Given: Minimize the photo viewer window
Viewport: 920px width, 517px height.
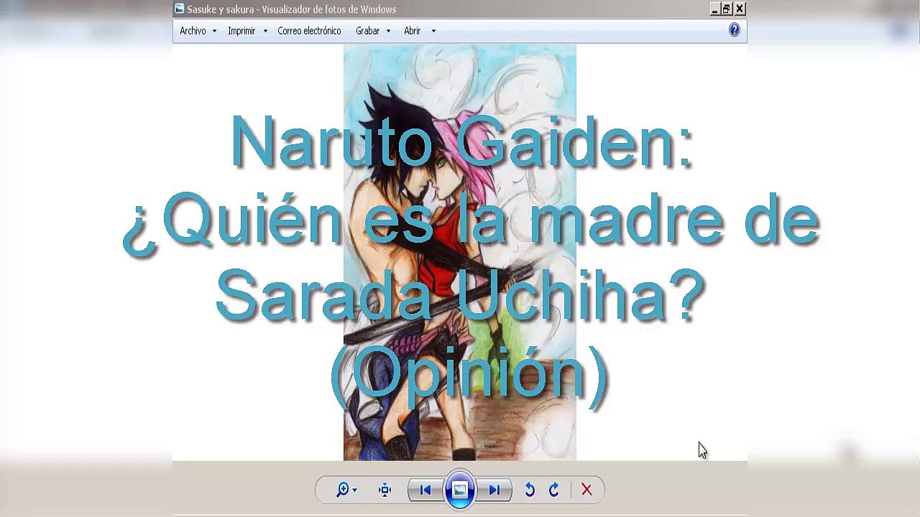Looking at the screenshot, I should coord(714,9).
